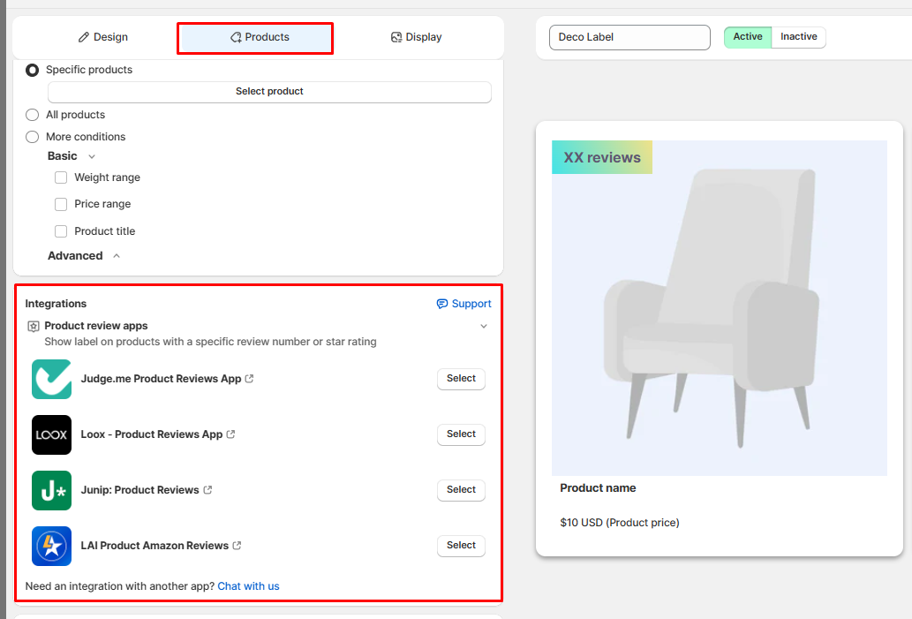The height and width of the screenshot is (619, 912).
Task: Click the Select product button
Action: [269, 92]
